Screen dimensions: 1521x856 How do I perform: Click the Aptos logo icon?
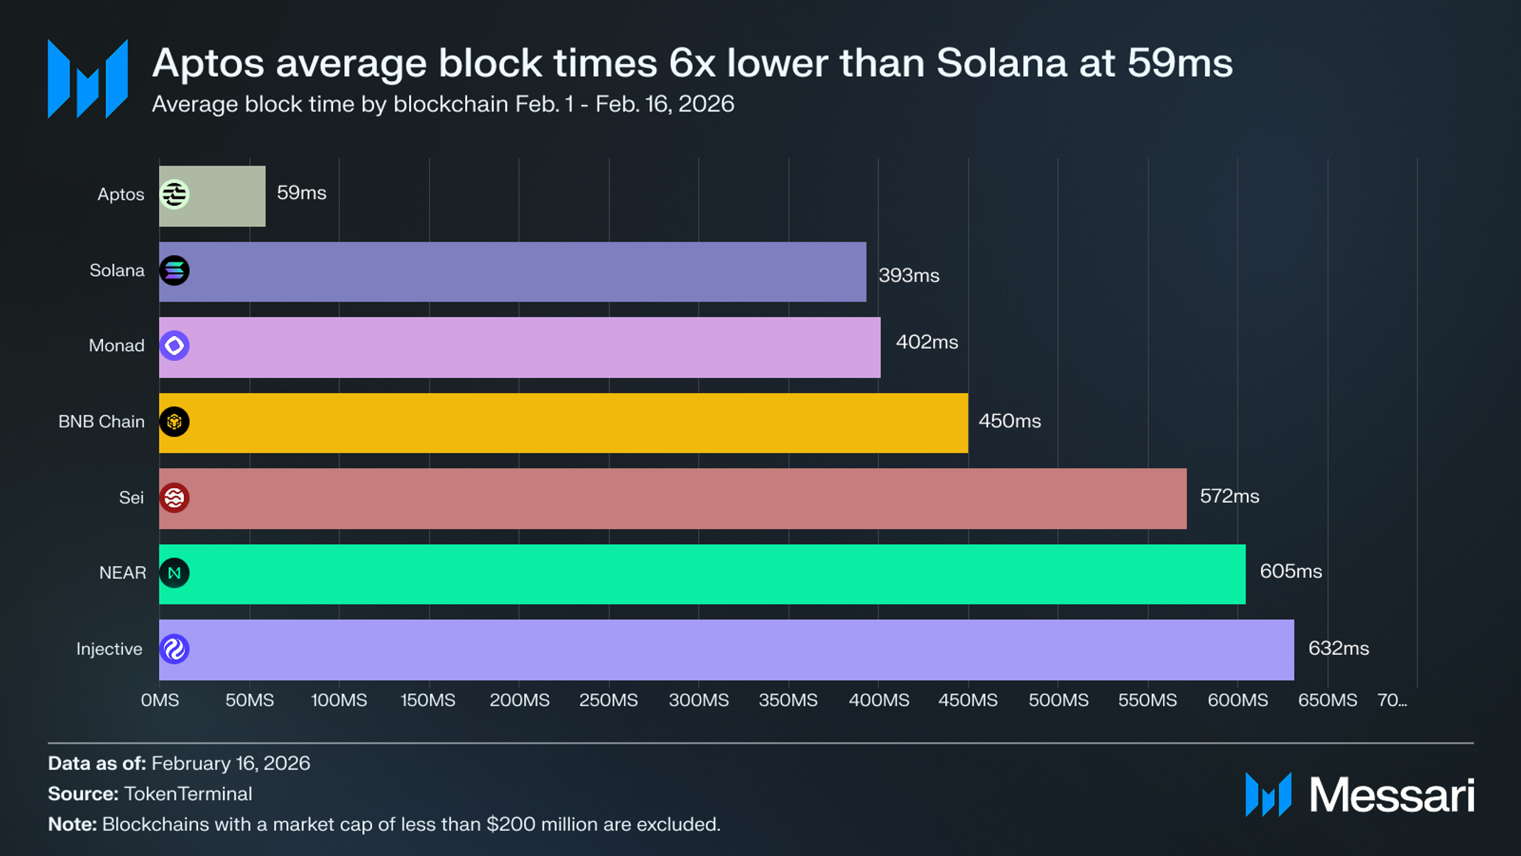tap(174, 194)
